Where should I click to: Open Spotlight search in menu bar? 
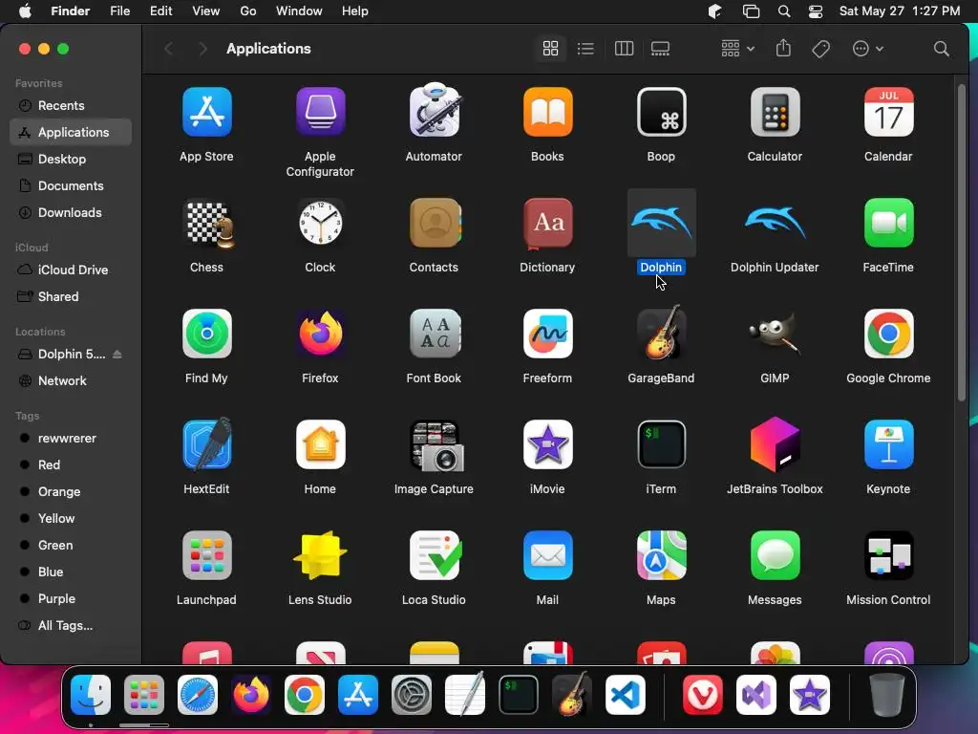coord(784,11)
